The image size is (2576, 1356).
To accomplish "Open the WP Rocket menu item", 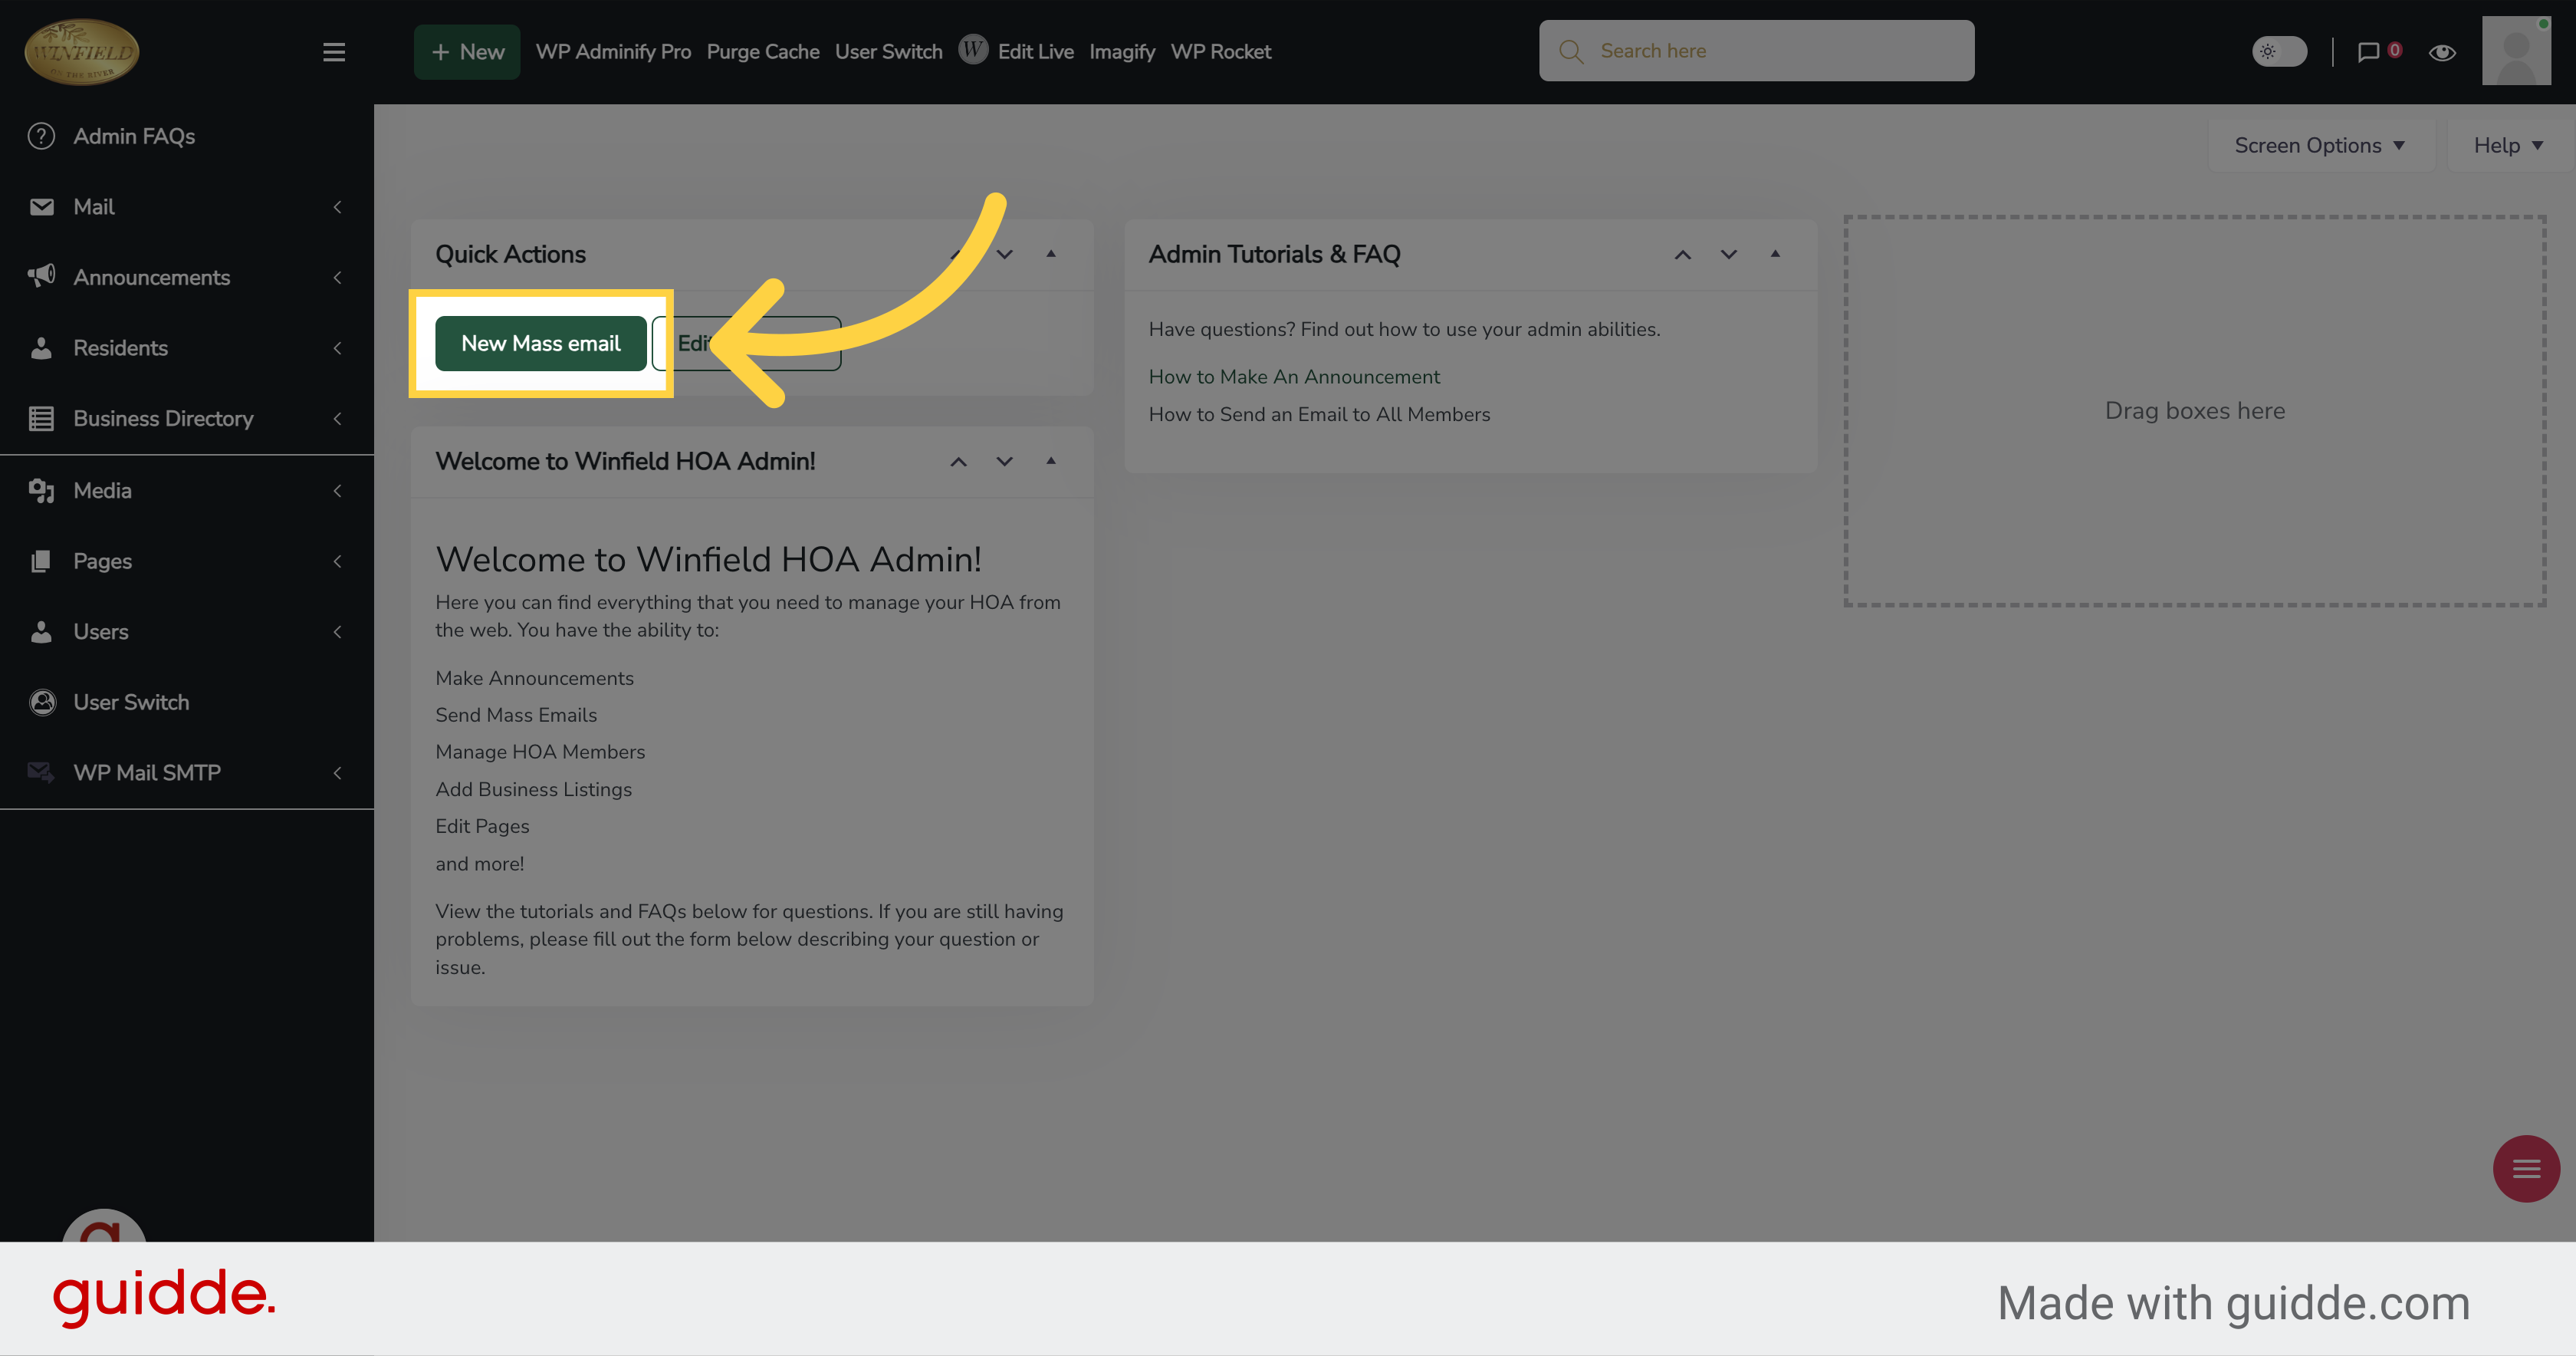I will 1220,52.
